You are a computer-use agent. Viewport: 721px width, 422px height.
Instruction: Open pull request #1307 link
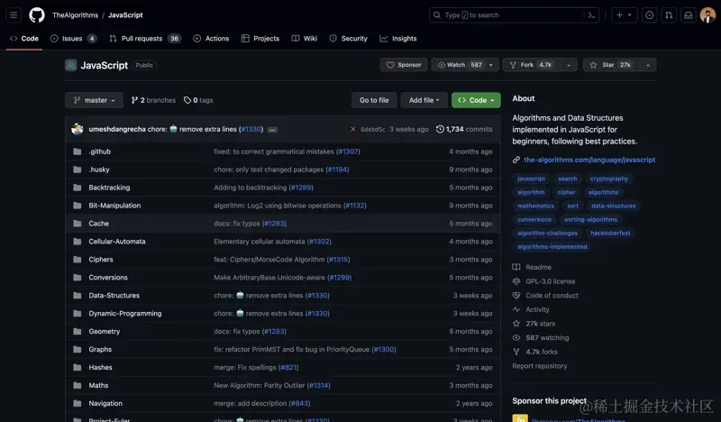(348, 151)
